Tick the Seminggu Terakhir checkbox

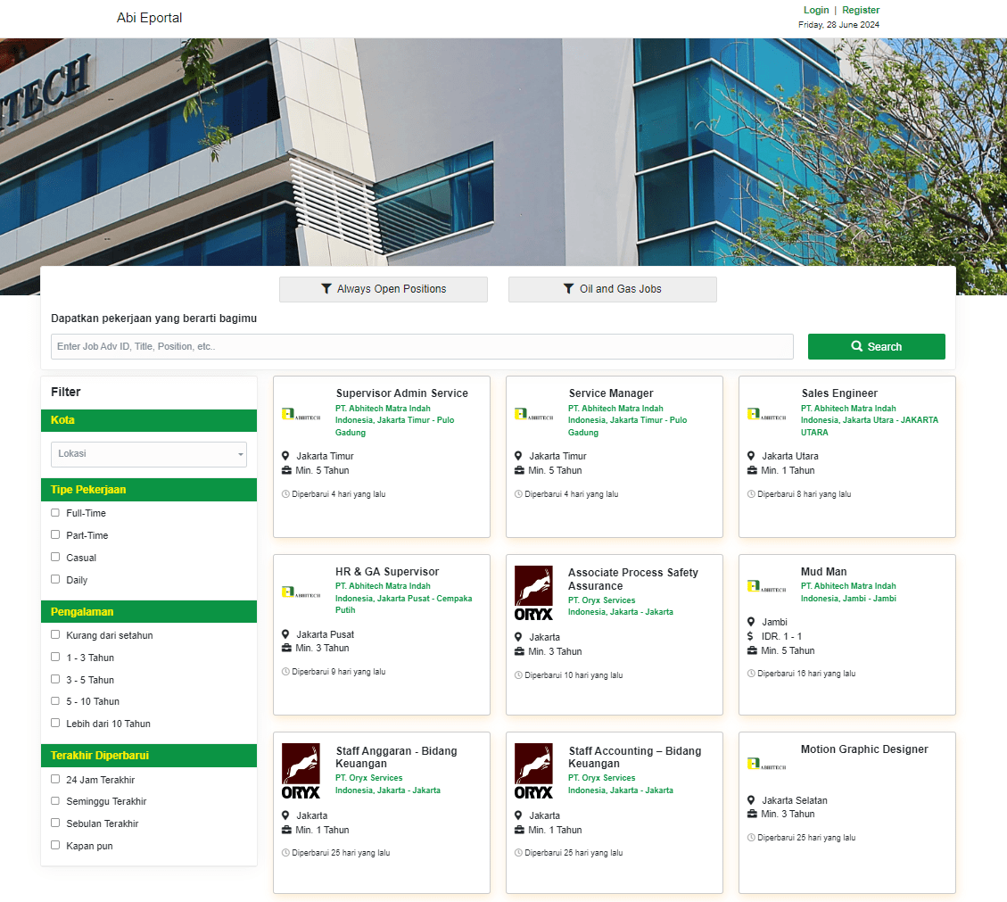click(55, 801)
